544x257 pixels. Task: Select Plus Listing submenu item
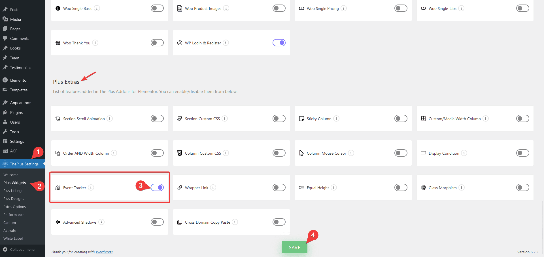[x=12, y=191]
